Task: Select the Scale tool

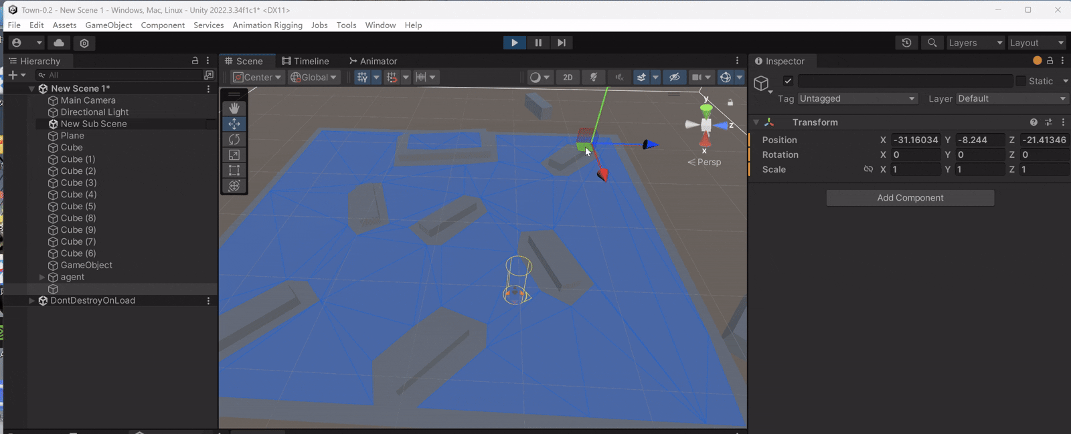Action: [234, 154]
